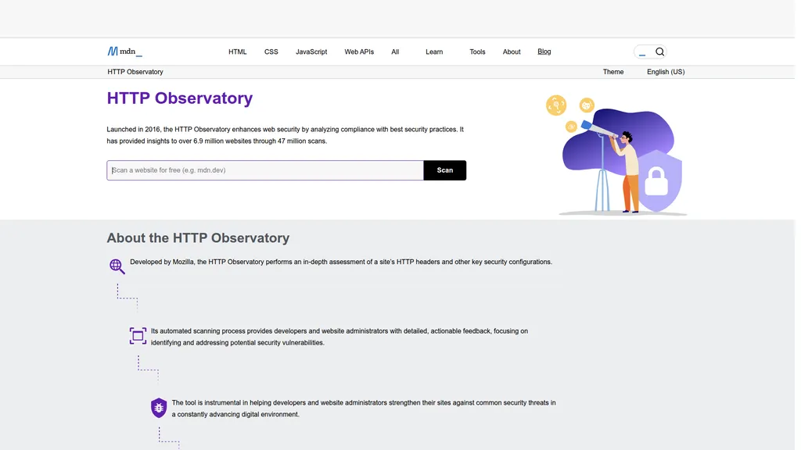The height and width of the screenshot is (450, 801).
Task: Click the About the HTTP Observatory heading
Action: tap(198, 237)
